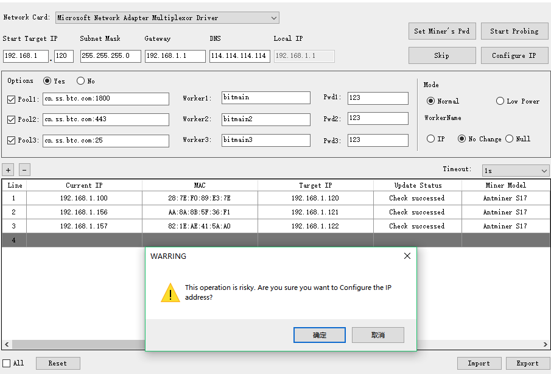Select the cell 192.168.1.157
The height and width of the screenshot is (374, 551).
[85, 226]
